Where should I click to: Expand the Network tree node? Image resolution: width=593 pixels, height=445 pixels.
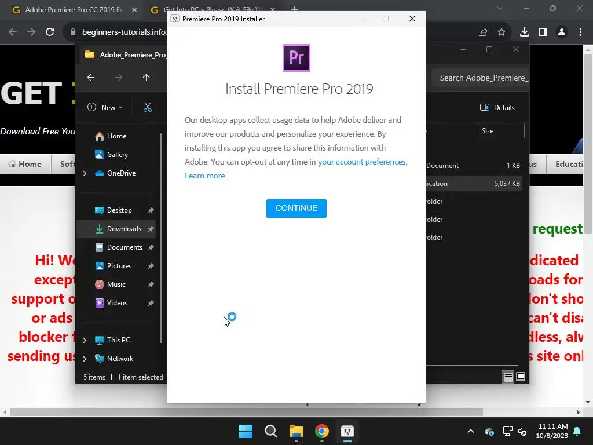click(x=85, y=359)
